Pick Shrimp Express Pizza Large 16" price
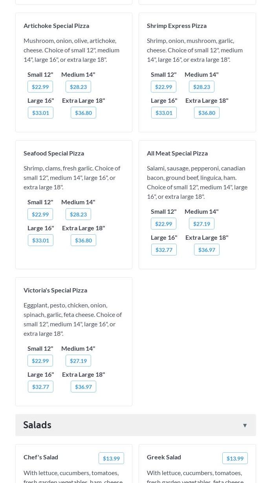Image resolution: width=271 pixels, height=483 pixels. click(x=164, y=113)
